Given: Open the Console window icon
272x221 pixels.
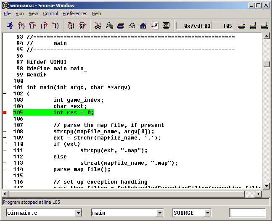Looking at the screenshot, I should (166, 26).
